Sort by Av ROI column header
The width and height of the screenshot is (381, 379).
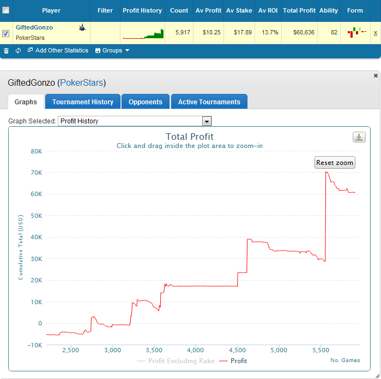[268, 10]
